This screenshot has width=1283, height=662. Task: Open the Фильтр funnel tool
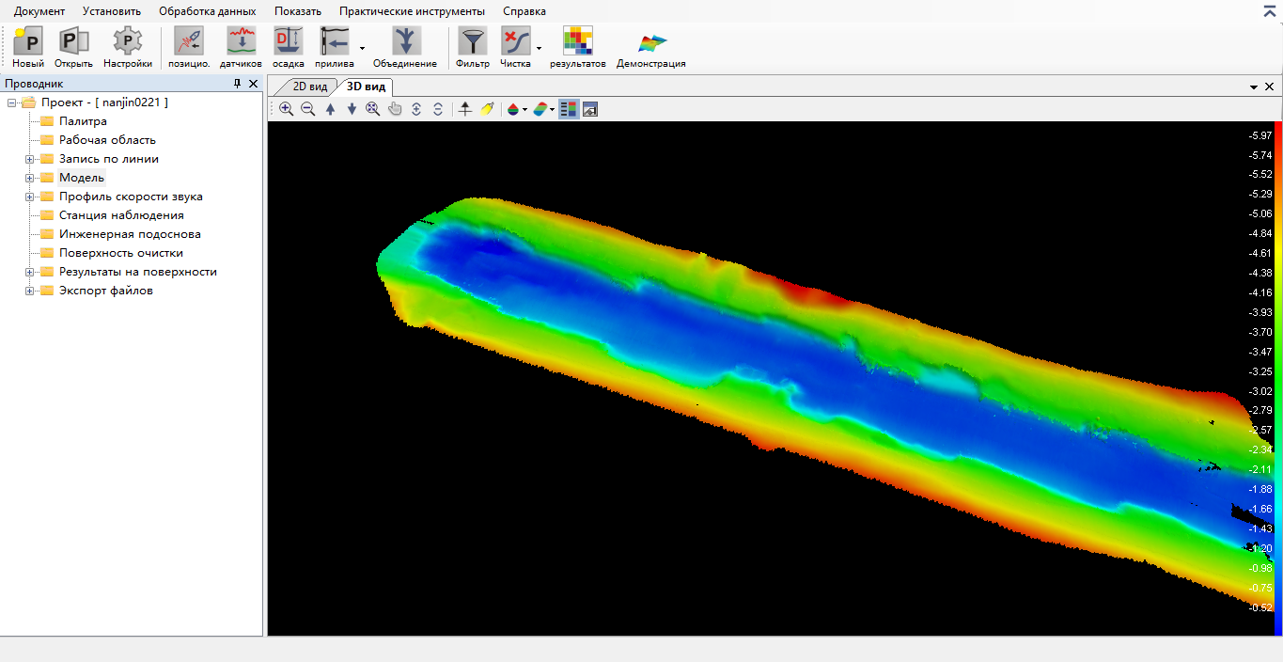point(472,42)
